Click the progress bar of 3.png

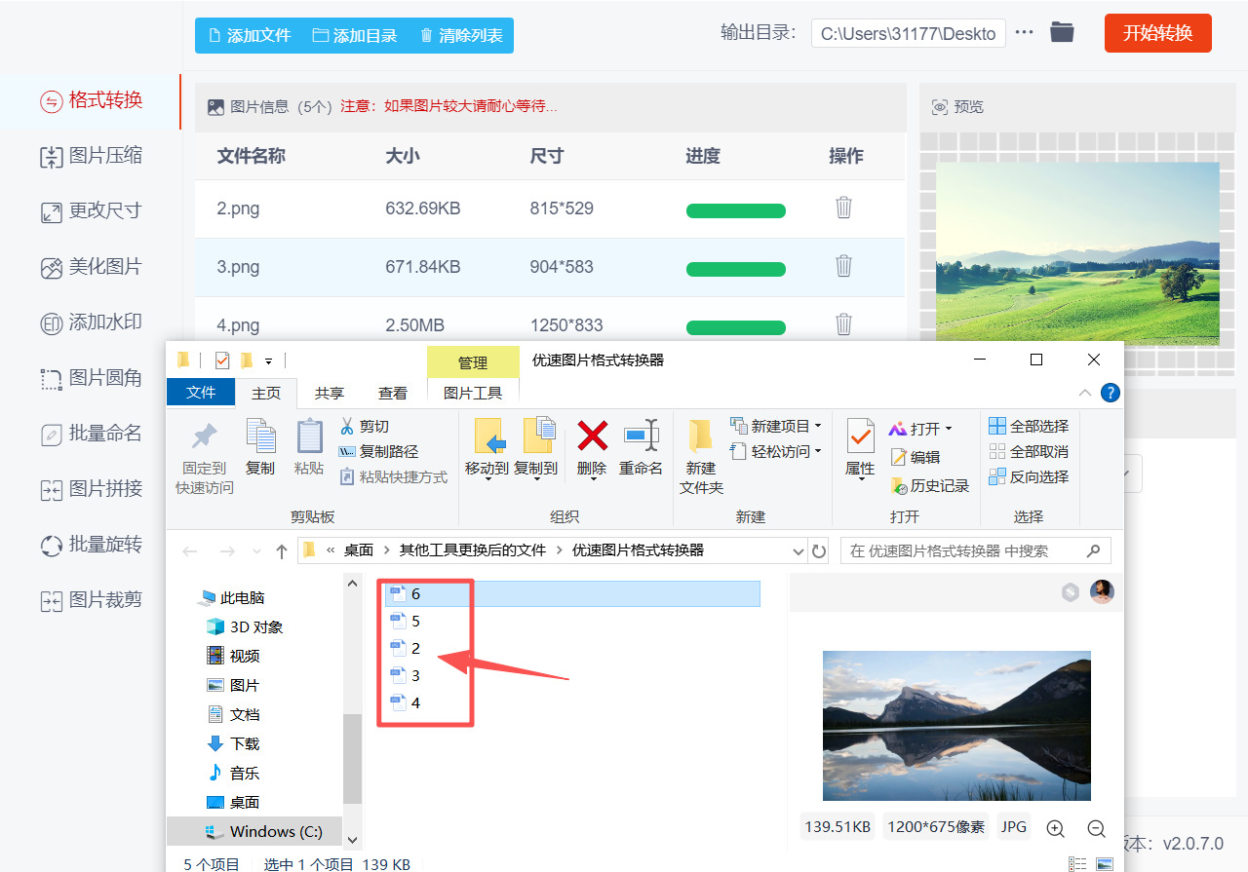(736, 269)
